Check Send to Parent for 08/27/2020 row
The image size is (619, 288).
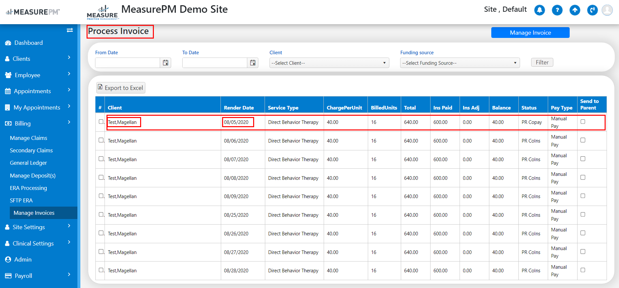[583, 251]
